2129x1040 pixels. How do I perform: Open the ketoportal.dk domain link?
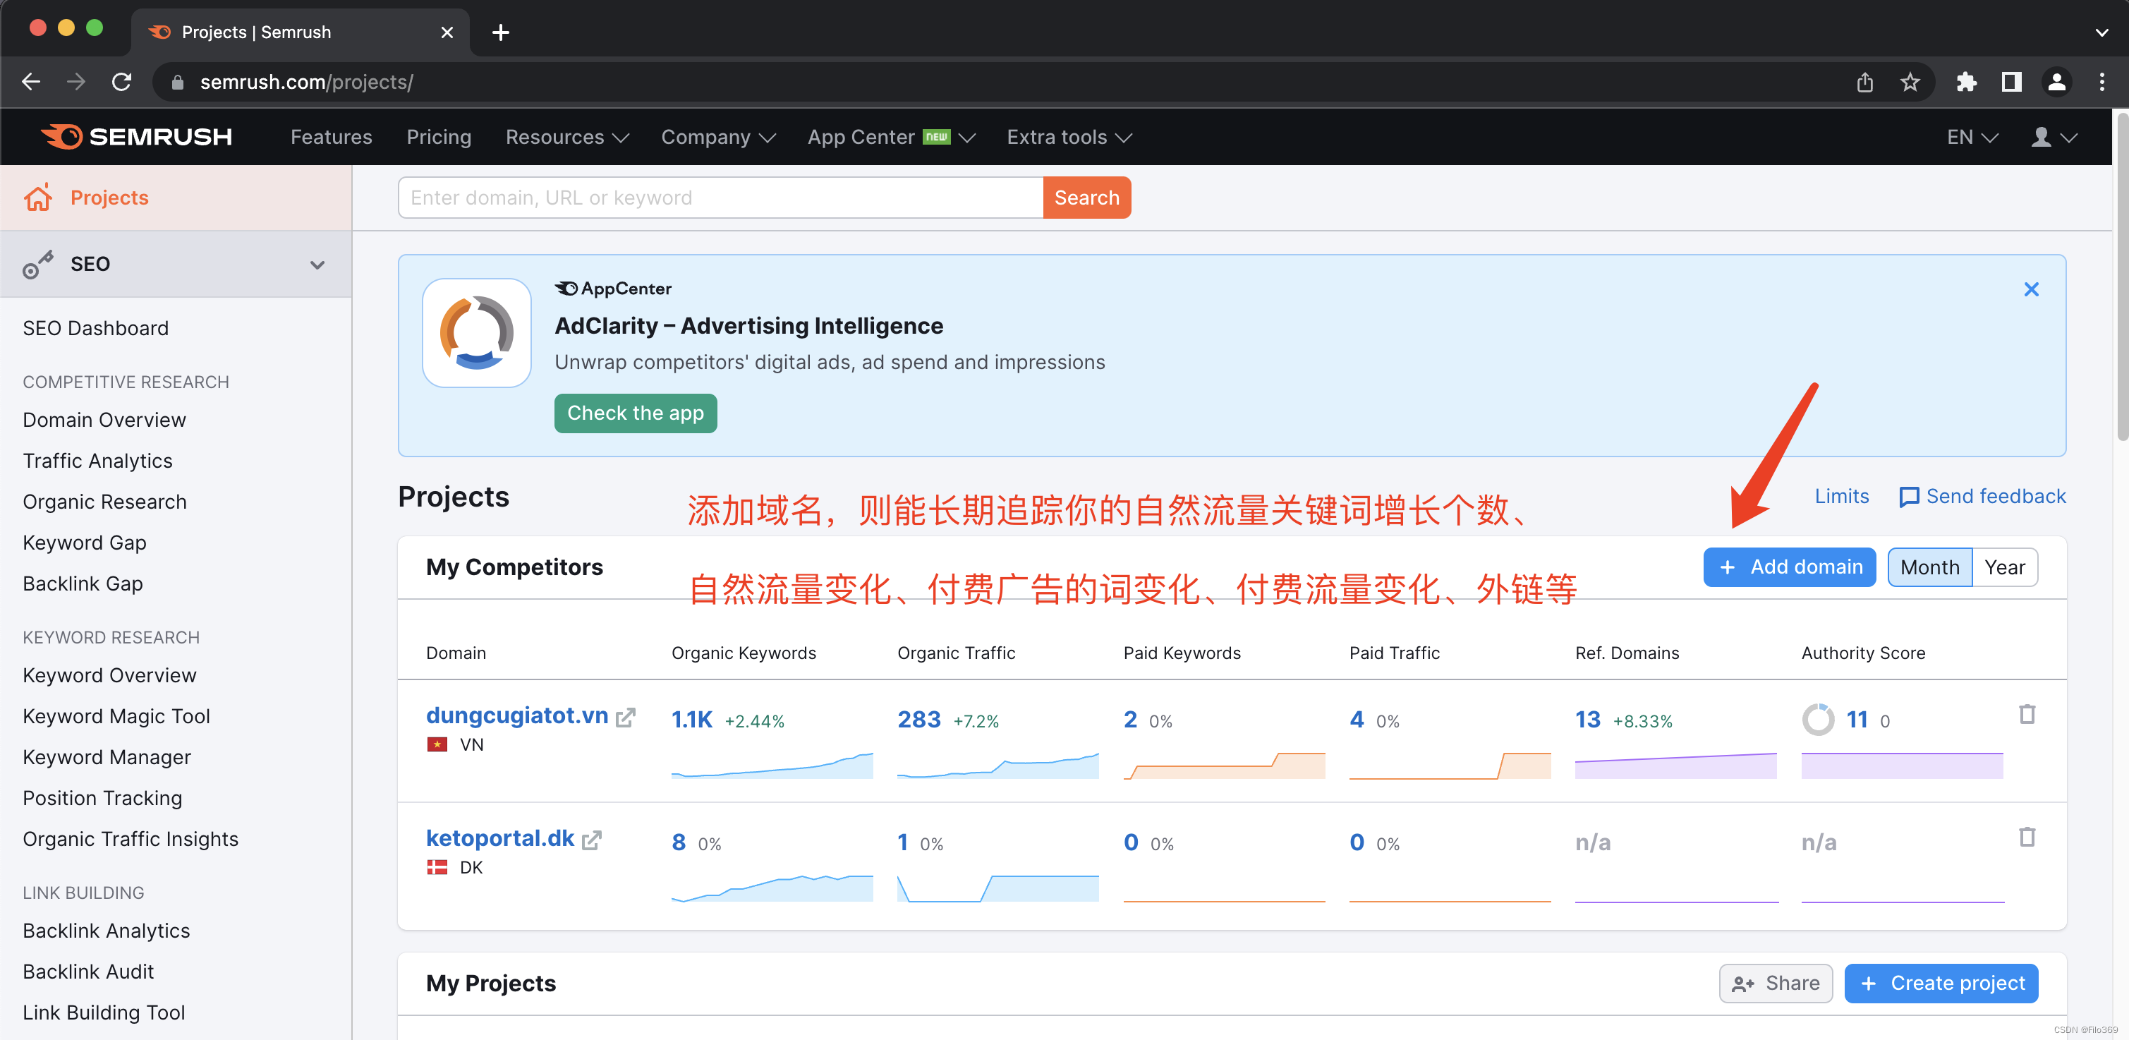(x=499, y=838)
